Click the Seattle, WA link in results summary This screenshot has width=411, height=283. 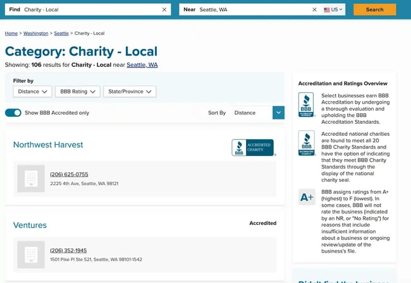[x=142, y=65]
